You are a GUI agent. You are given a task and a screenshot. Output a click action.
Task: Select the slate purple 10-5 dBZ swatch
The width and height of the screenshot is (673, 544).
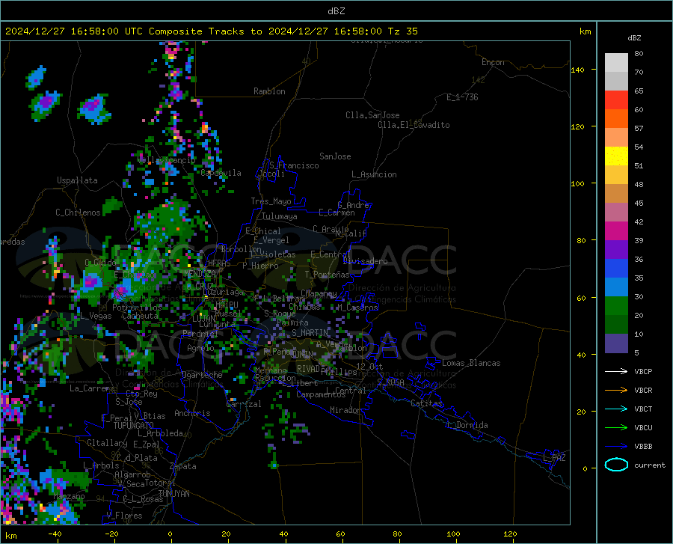[616, 343]
